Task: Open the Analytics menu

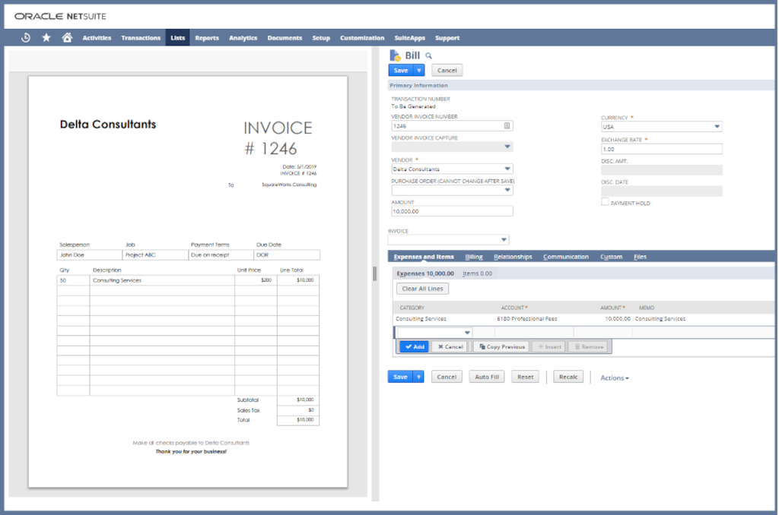Action: point(243,38)
